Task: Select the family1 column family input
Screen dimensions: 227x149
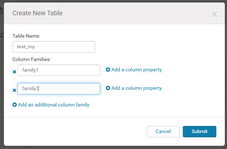Action: [59, 70]
